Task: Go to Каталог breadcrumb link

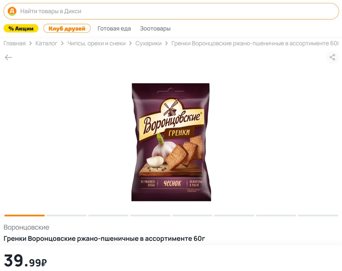Action: pyautogui.click(x=46, y=43)
